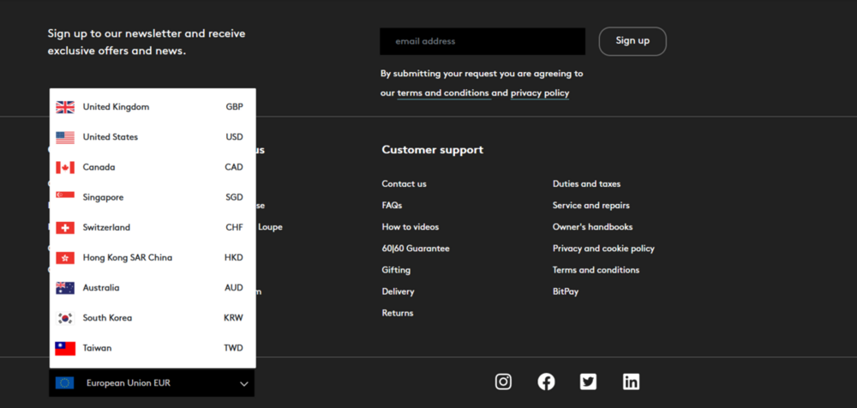This screenshot has width=857, height=408.
Task: Click the Canada flag icon
Action: coord(65,167)
